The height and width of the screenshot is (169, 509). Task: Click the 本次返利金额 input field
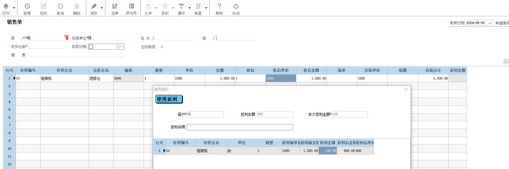(350, 115)
